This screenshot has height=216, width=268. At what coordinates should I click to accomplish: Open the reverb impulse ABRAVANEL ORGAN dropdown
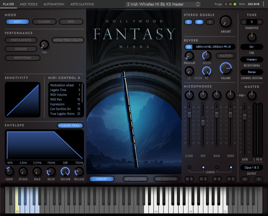pyautogui.click(x=213, y=47)
